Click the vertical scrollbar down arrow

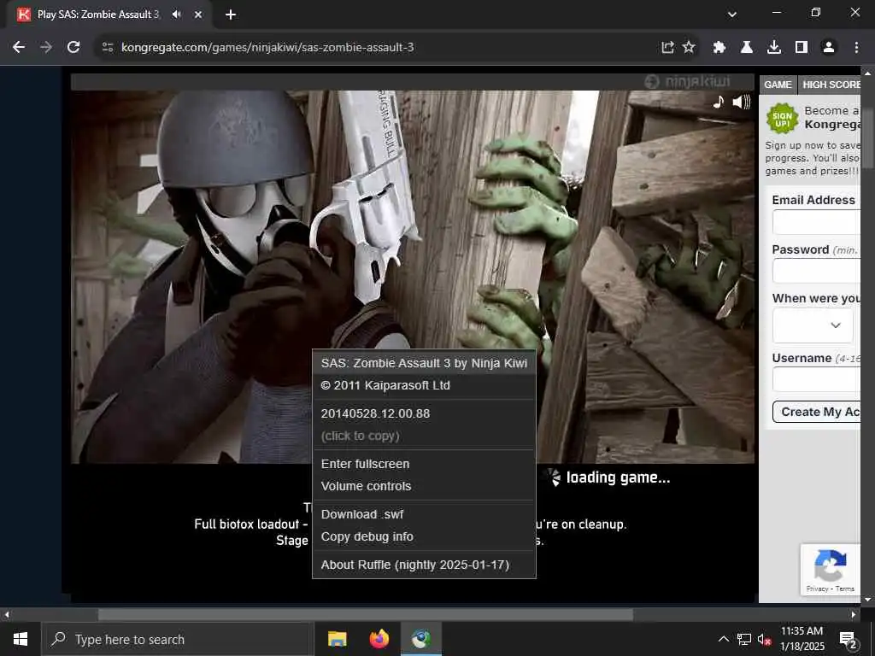[x=868, y=600]
